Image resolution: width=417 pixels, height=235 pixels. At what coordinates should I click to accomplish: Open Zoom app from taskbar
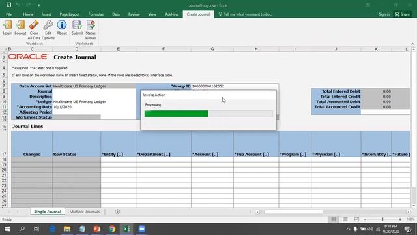click(x=142, y=229)
